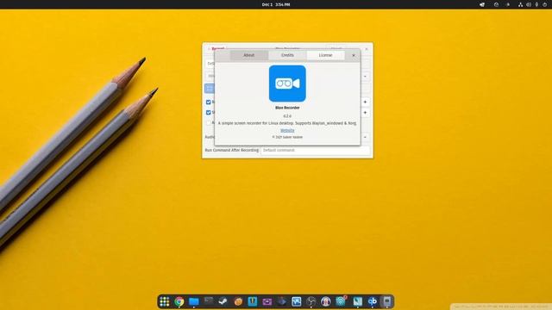The height and width of the screenshot is (310, 552).
Task: Click the first tray icon in top bar
Action: (482, 4)
